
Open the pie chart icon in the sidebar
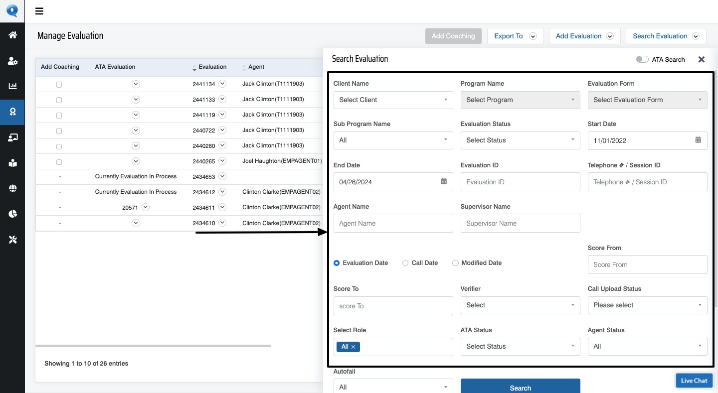point(12,214)
